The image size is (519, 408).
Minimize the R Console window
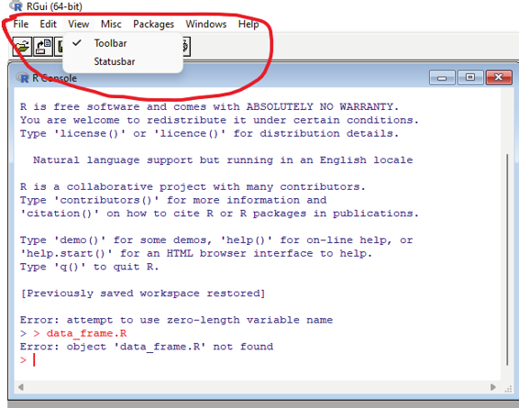[442, 78]
